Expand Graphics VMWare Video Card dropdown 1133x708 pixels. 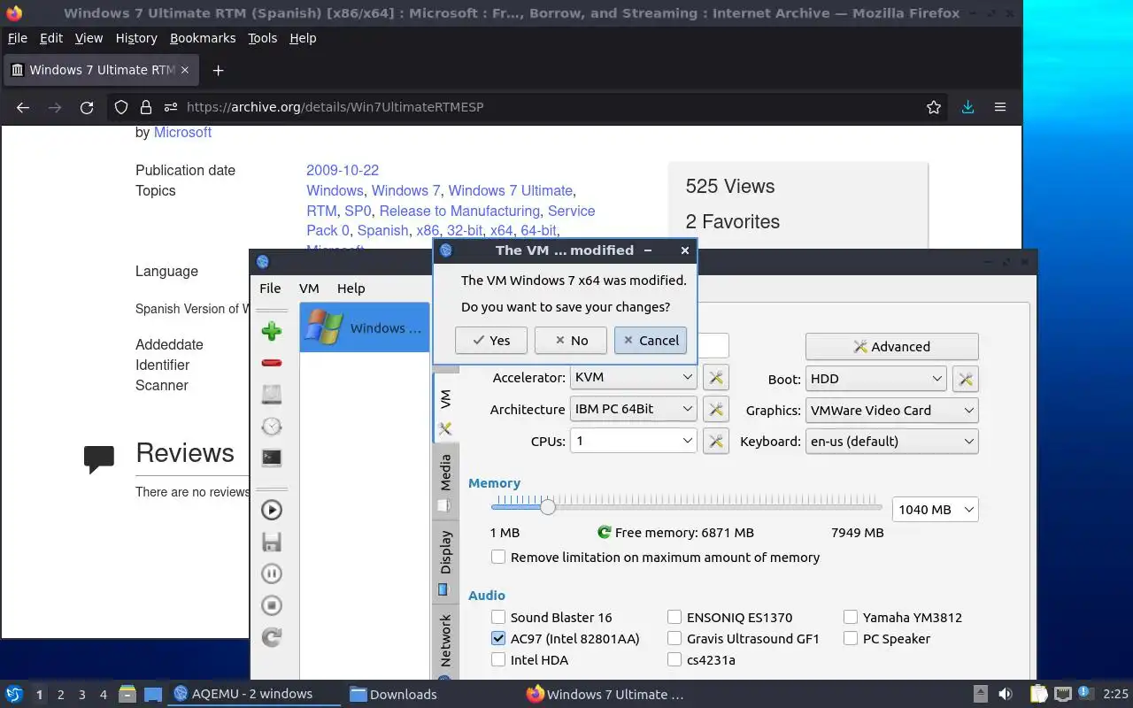(891, 411)
